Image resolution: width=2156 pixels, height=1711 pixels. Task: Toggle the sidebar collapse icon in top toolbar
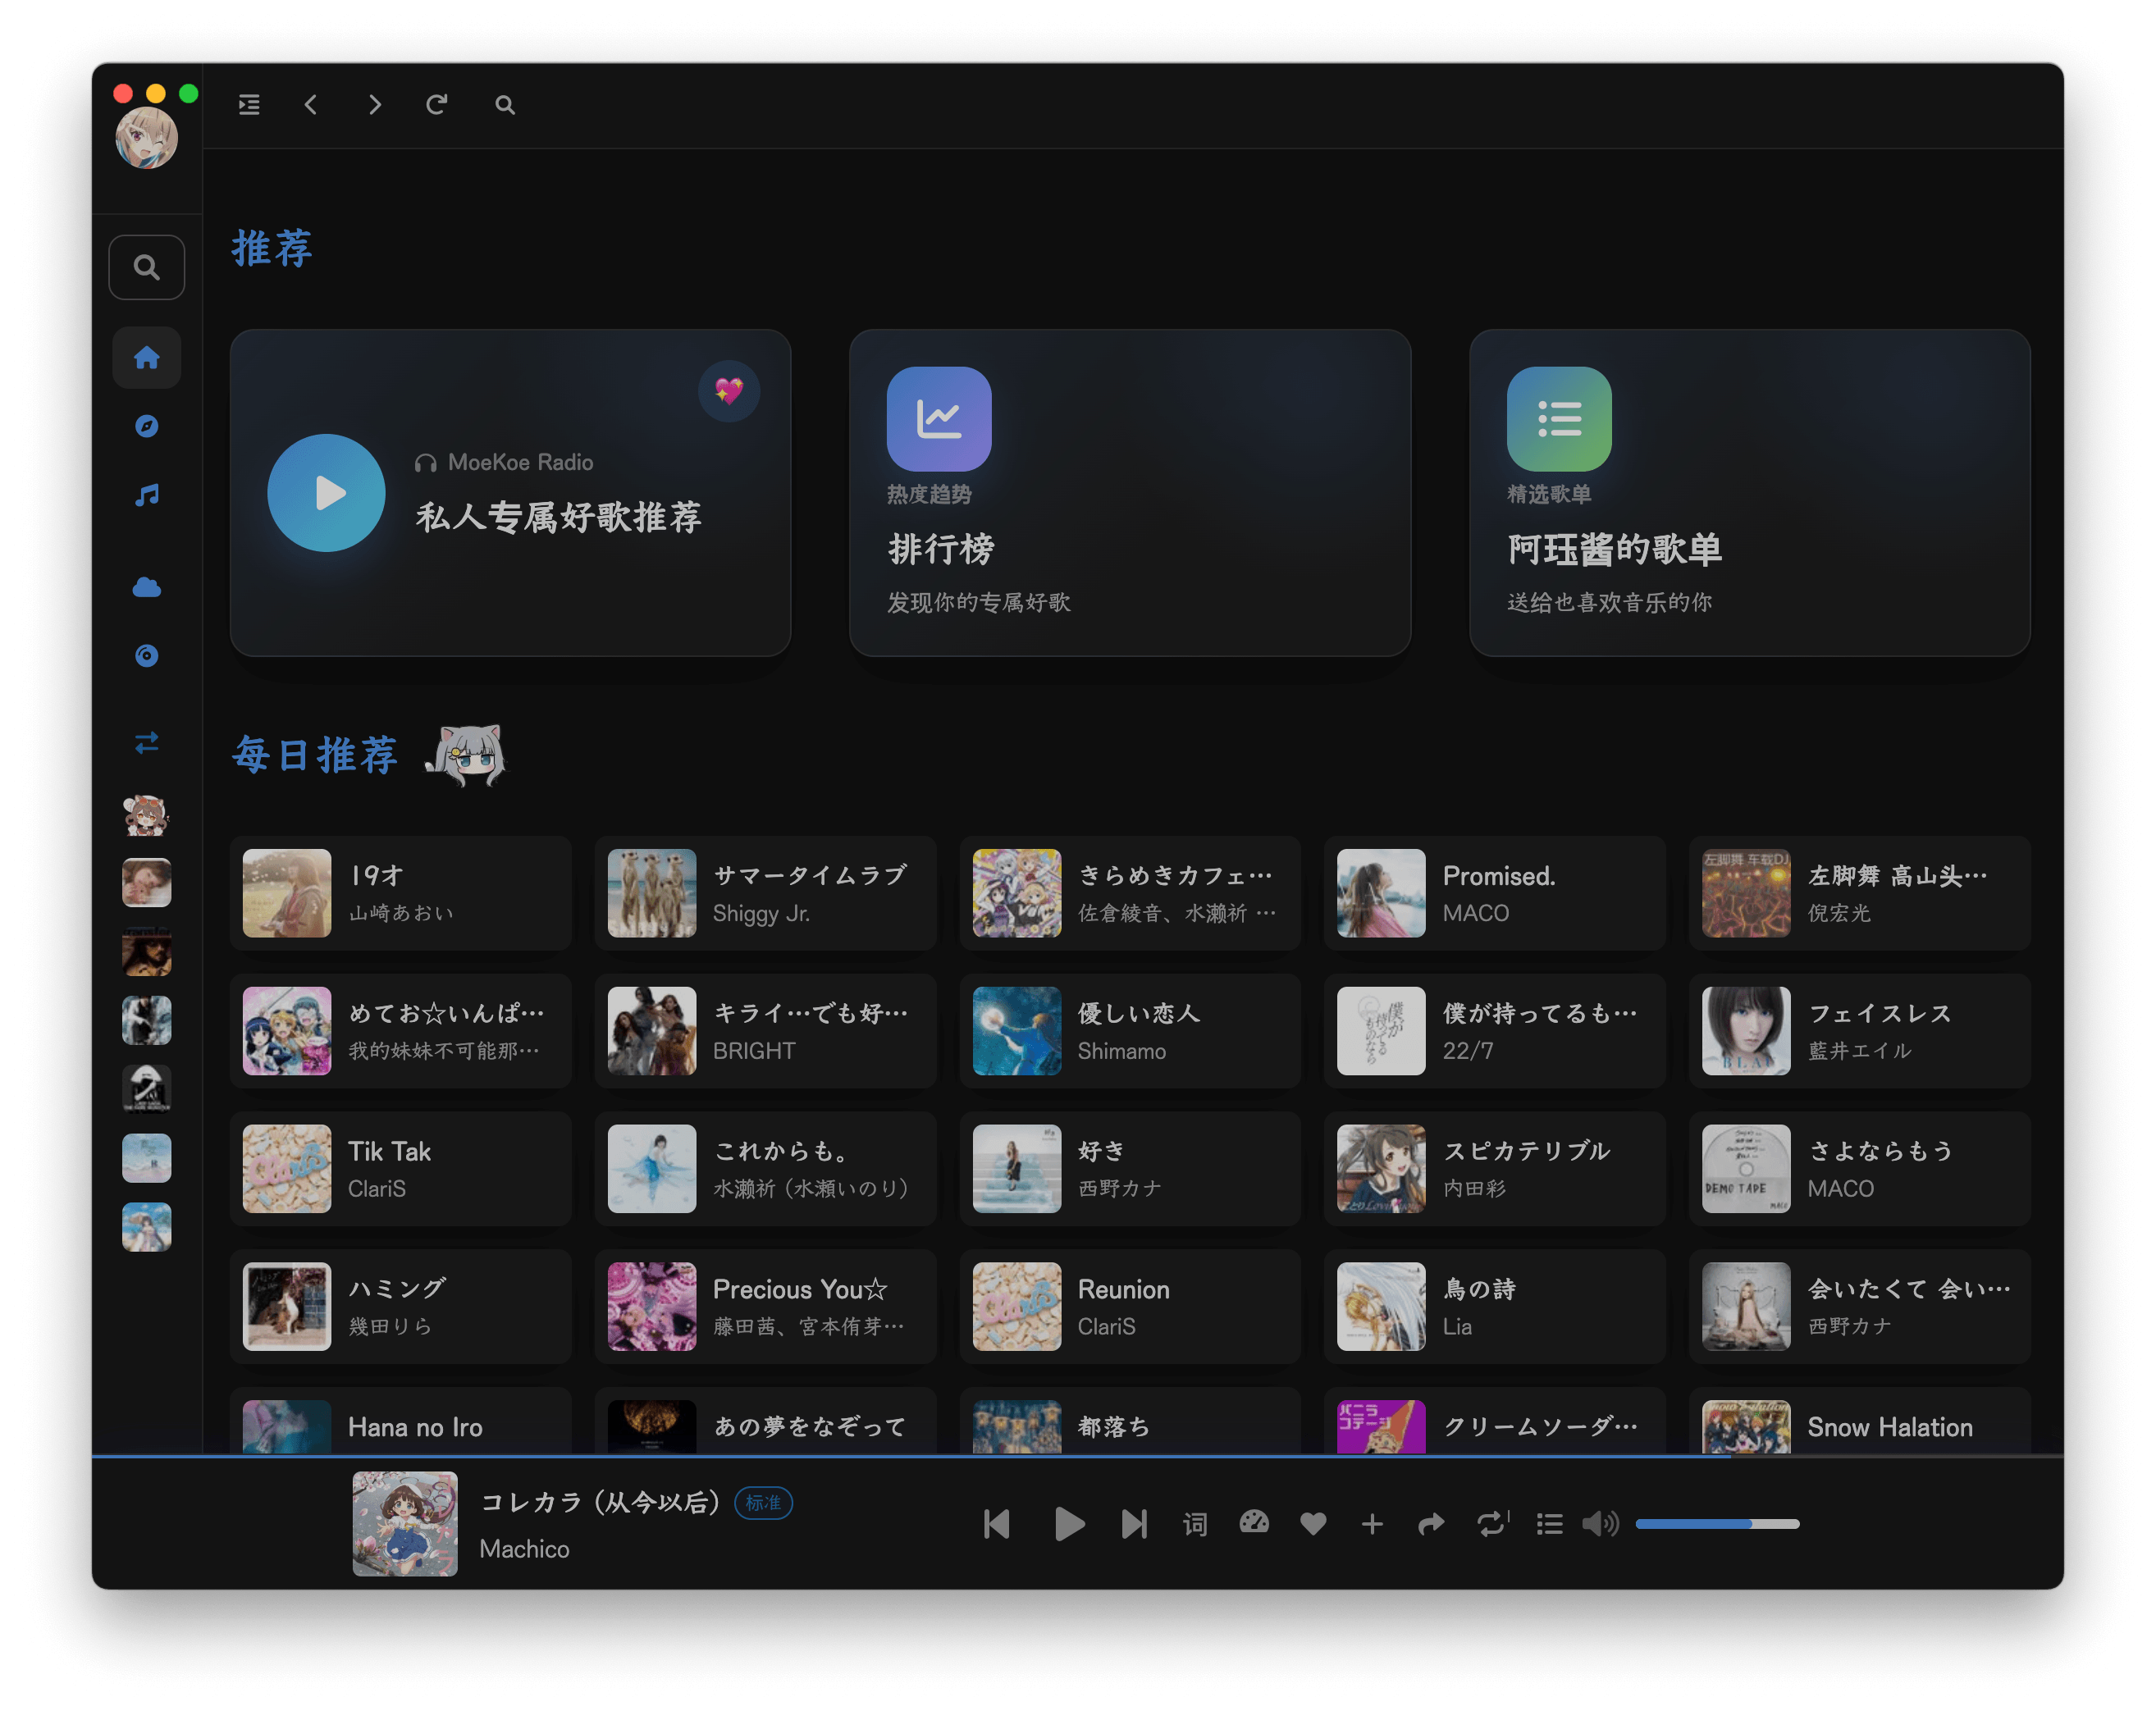[249, 105]
